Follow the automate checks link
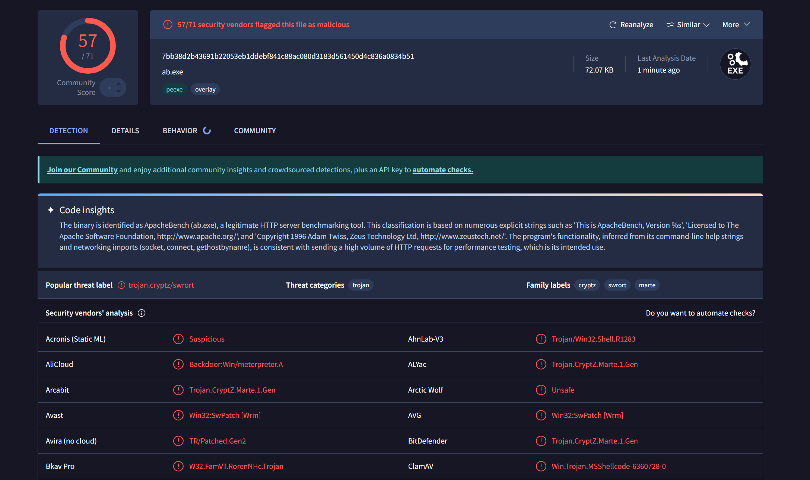This screenshot has width=810, height=480. (x=442, y=170)
